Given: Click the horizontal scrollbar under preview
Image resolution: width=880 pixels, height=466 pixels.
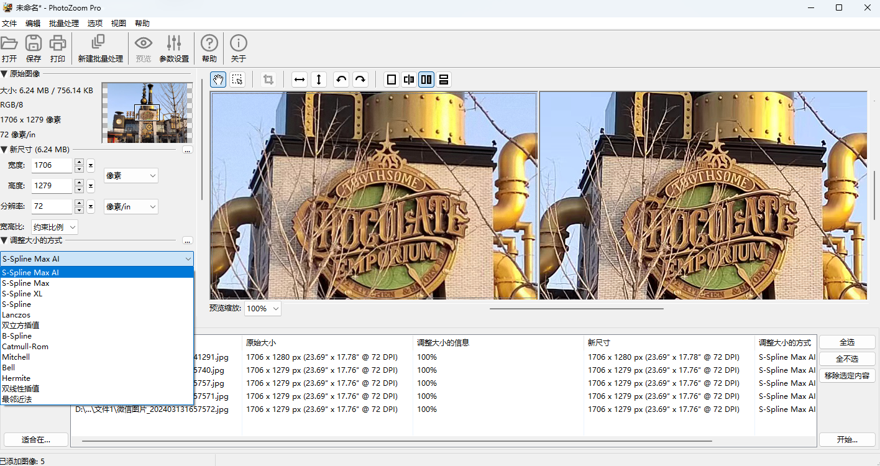Looking at the screenshot, I should (576, 308).
